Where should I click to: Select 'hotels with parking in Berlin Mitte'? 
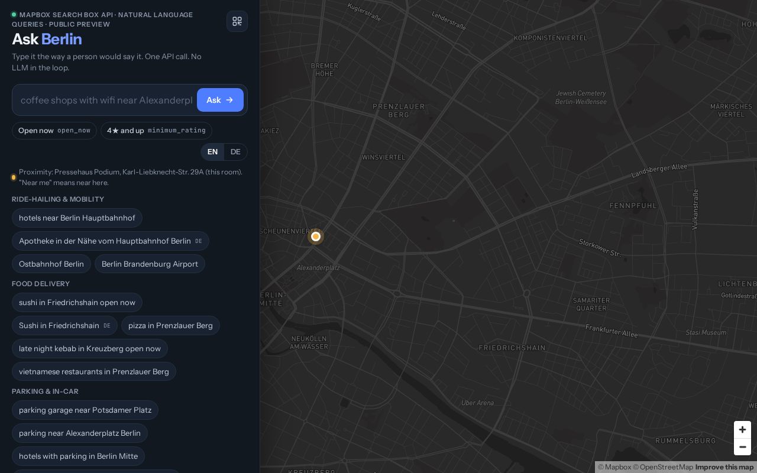point(78,456)
